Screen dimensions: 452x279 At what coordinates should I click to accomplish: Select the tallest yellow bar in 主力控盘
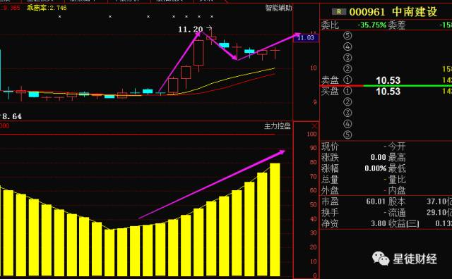tap(275, 220)
